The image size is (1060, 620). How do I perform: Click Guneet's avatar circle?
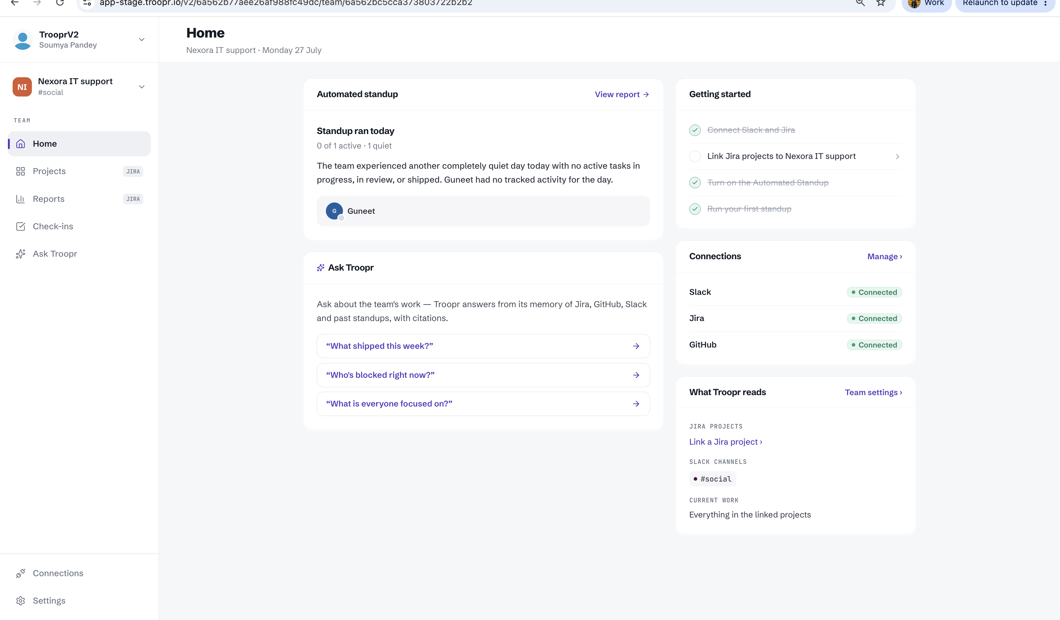tap(334, 211)
